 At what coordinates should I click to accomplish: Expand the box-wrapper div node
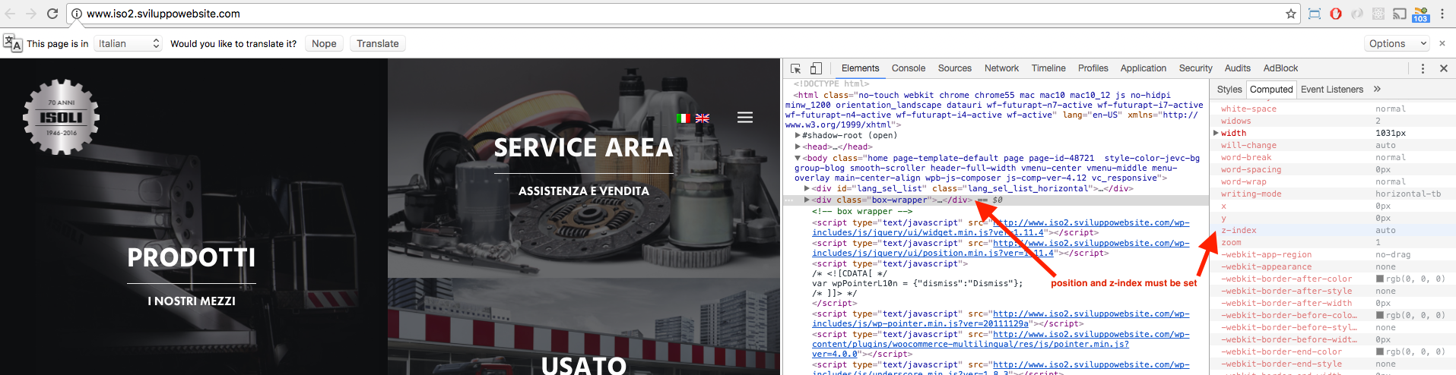click(807, 200)
